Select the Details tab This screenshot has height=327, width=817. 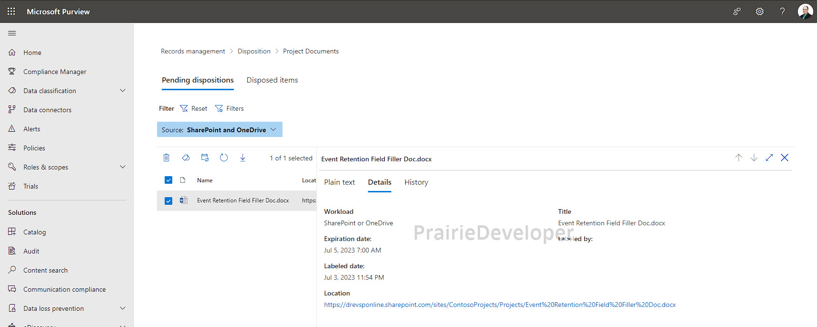pos(379,182)
